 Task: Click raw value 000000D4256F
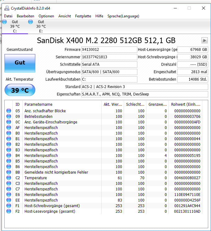pyautogui.click(x=187, y=200)
